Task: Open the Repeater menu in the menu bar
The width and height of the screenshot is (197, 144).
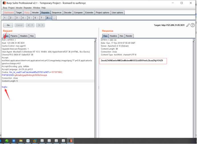Action: (x=28, y=8)
